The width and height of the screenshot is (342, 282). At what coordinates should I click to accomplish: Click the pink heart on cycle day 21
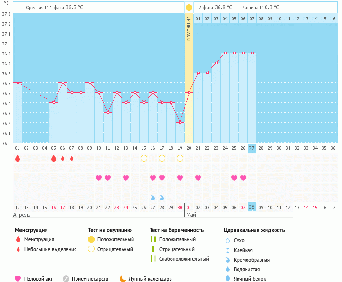(x=198, y=178)
